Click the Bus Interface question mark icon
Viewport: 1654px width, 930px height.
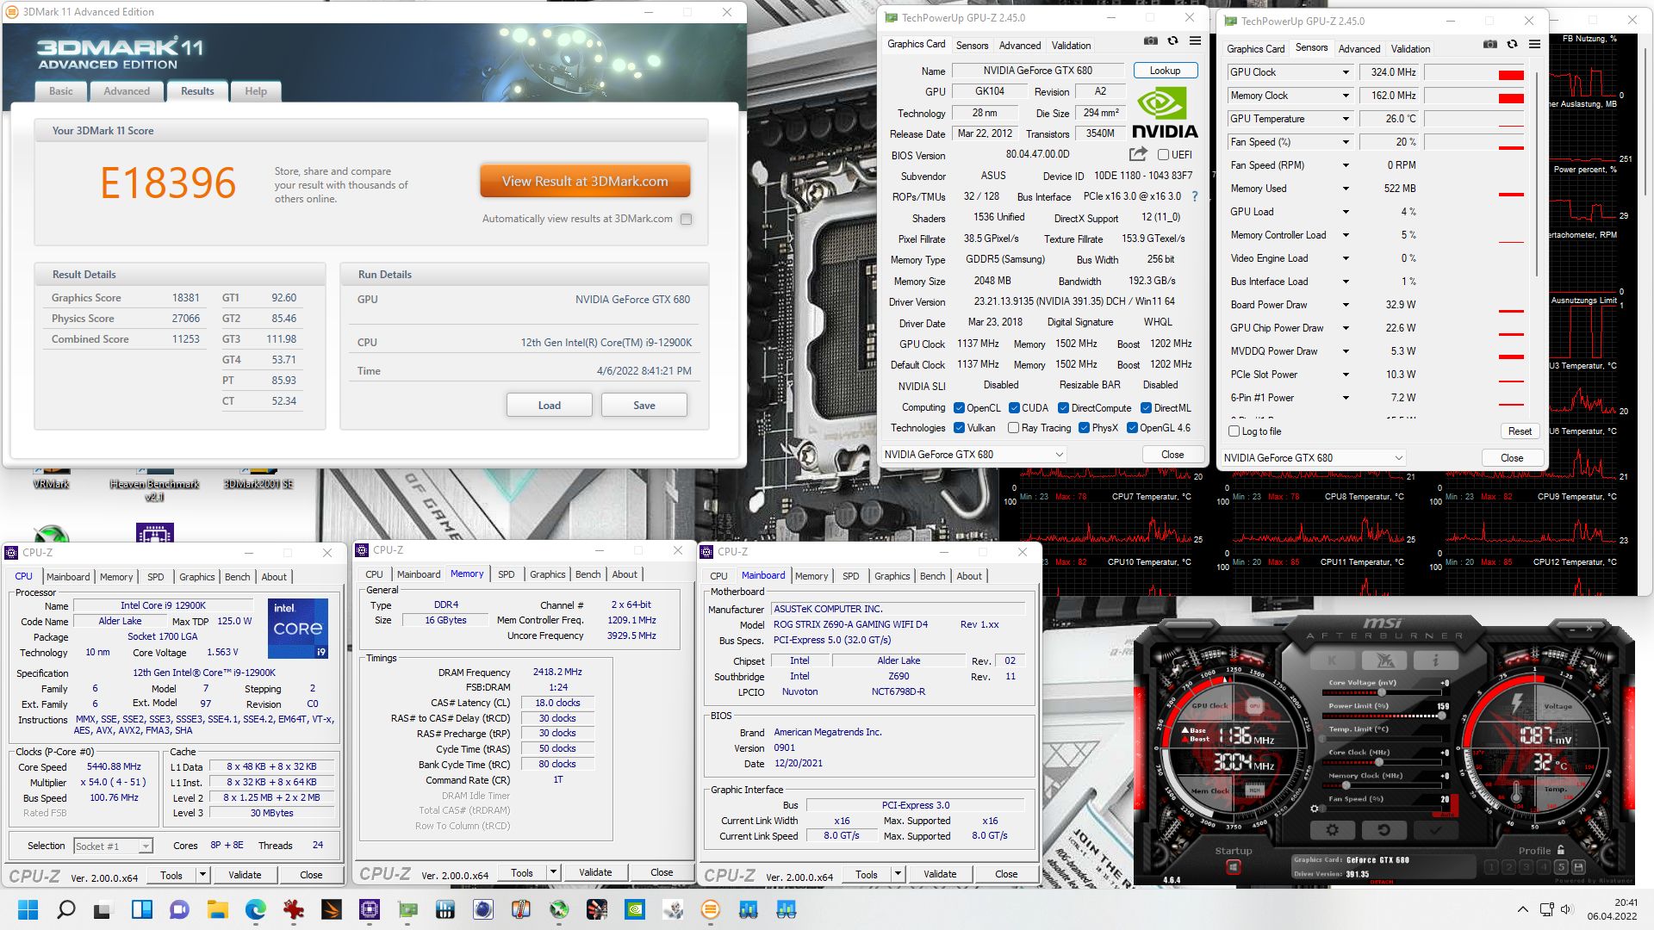coord(1194,196)
